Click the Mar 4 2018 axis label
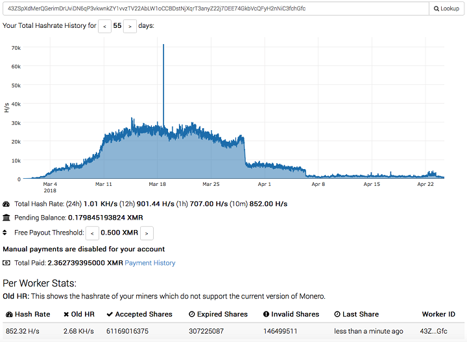 pyautogui.click(x=50, y=187)
